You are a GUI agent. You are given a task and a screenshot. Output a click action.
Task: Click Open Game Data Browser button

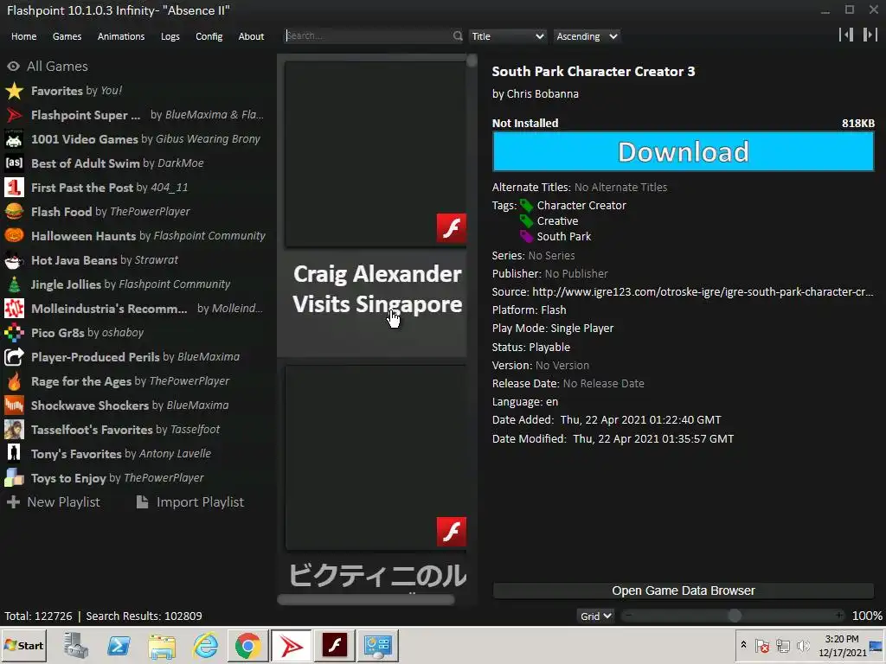[x=684, y=591]
